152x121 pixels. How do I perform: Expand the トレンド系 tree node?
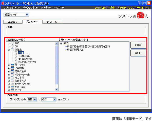9,78
